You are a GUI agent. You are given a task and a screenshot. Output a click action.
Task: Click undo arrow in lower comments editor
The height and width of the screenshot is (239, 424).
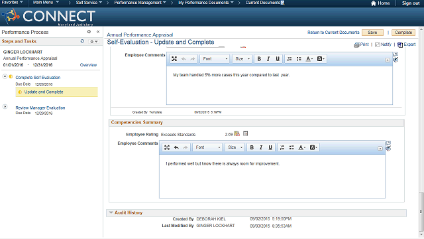(176, 147)
